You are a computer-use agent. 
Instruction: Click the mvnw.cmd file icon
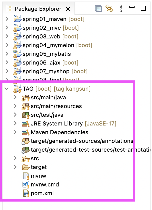[26, 185]
